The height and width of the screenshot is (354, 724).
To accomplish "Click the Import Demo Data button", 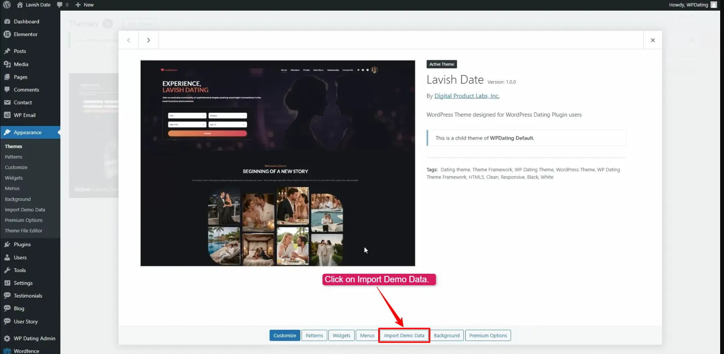I will [404, 335].
